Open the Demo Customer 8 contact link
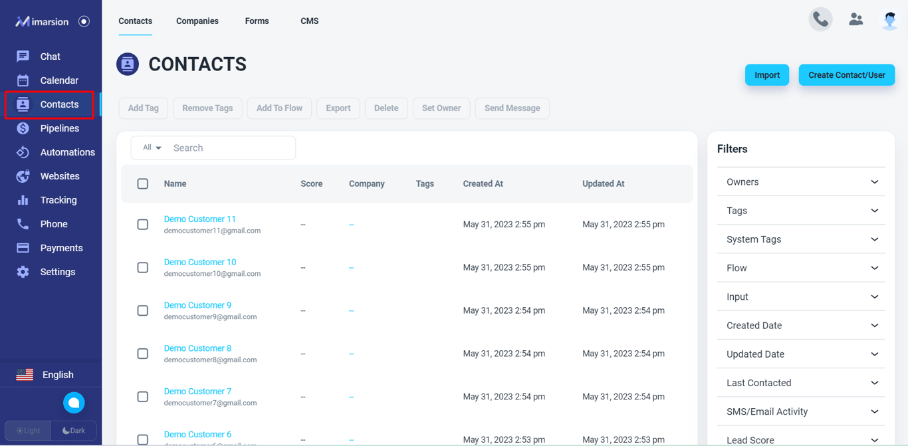Screen dimensions: 908x446 197,348
